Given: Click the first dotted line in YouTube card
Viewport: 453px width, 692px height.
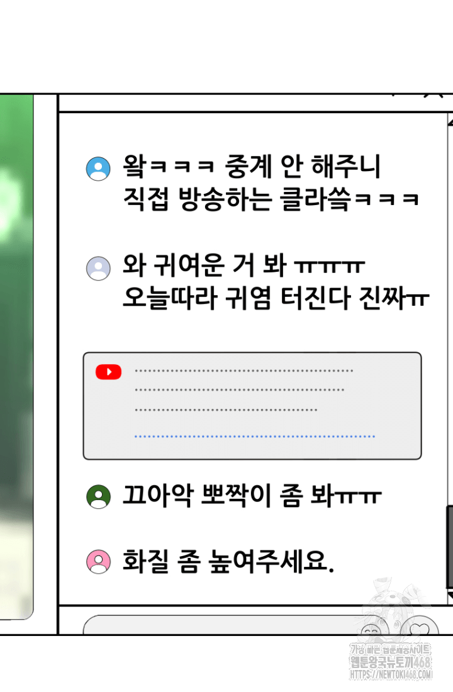Looking at the screenshot, I should (243, 371).
